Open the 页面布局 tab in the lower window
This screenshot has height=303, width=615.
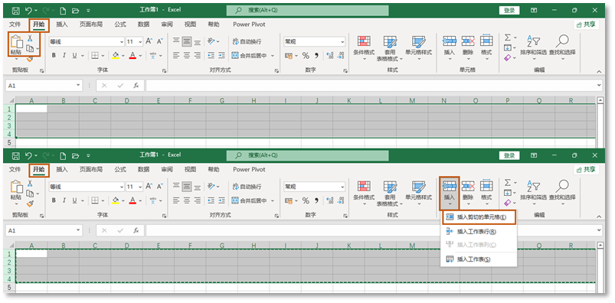pyautogui.click(x=91, y=169)
